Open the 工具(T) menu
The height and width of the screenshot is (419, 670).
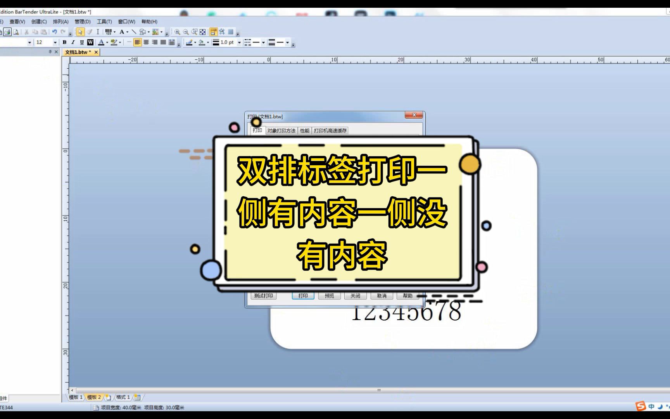tap(104, 22)
